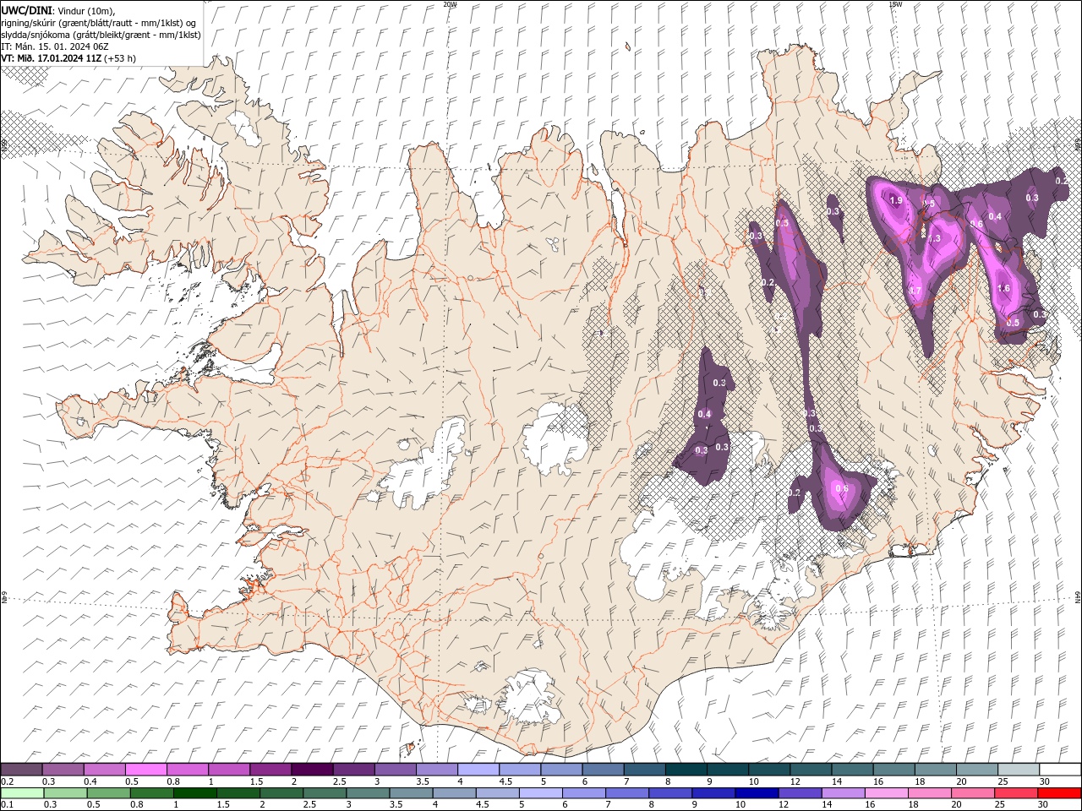Viewport: 1082px width, 811px height.
Task: Click the UWC/DINI title text
Action: [25, 9]
